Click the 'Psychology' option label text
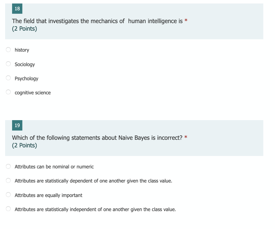Image resolution: width=275 pixels, height=229 pixels. point(26,78)
